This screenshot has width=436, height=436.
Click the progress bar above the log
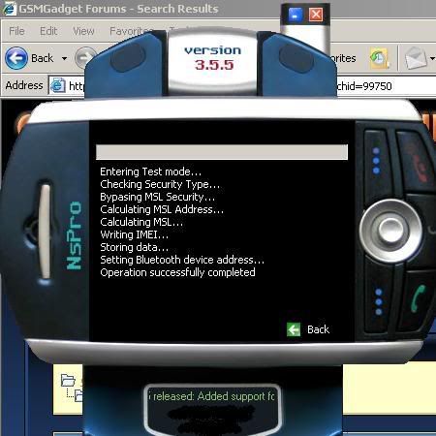coord(222,152)
